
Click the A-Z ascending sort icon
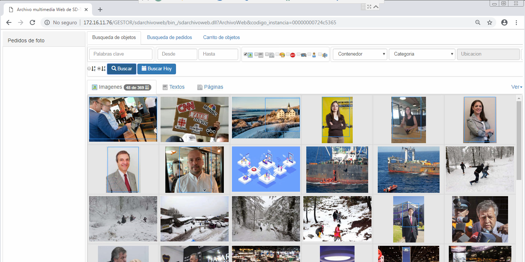tap(94, 68)
